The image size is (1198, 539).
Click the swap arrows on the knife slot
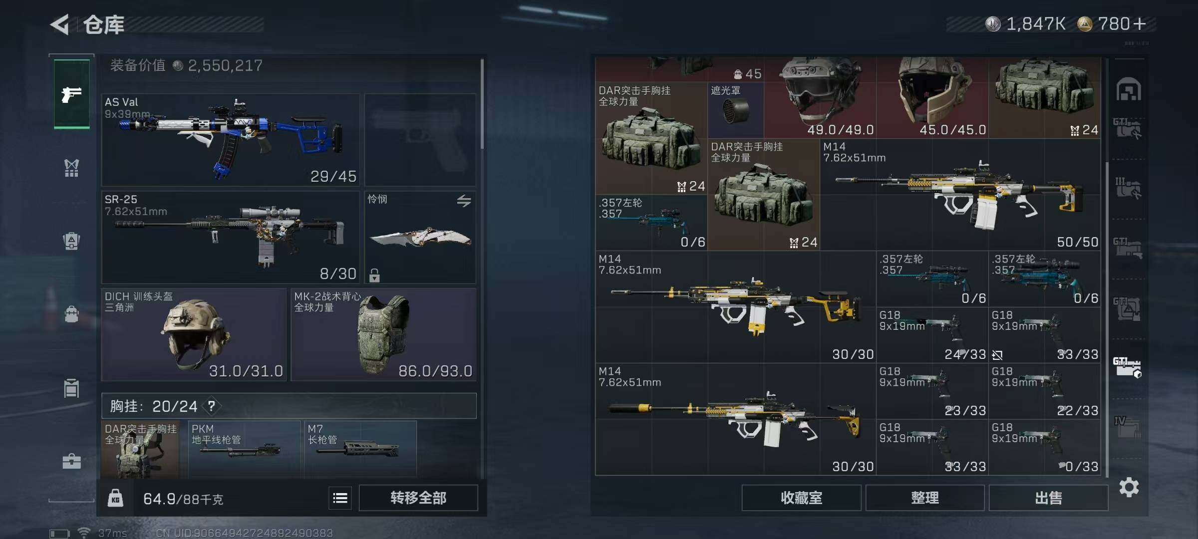coord(464,201)
